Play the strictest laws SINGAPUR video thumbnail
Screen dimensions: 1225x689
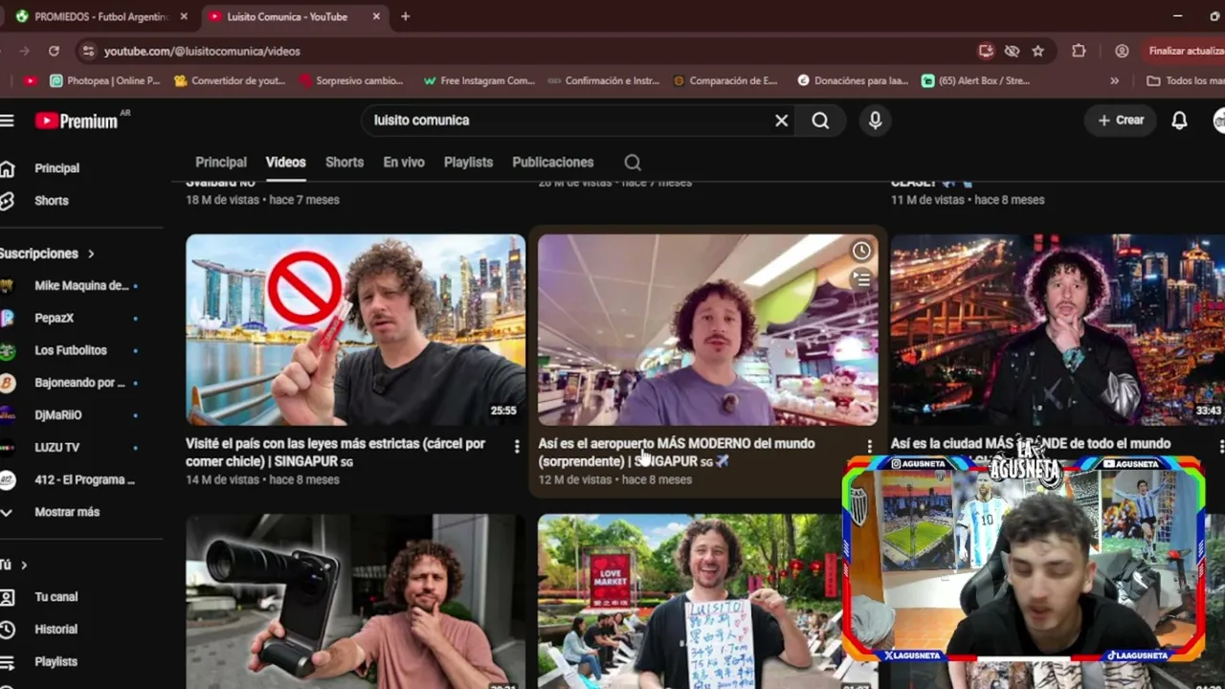355,329
